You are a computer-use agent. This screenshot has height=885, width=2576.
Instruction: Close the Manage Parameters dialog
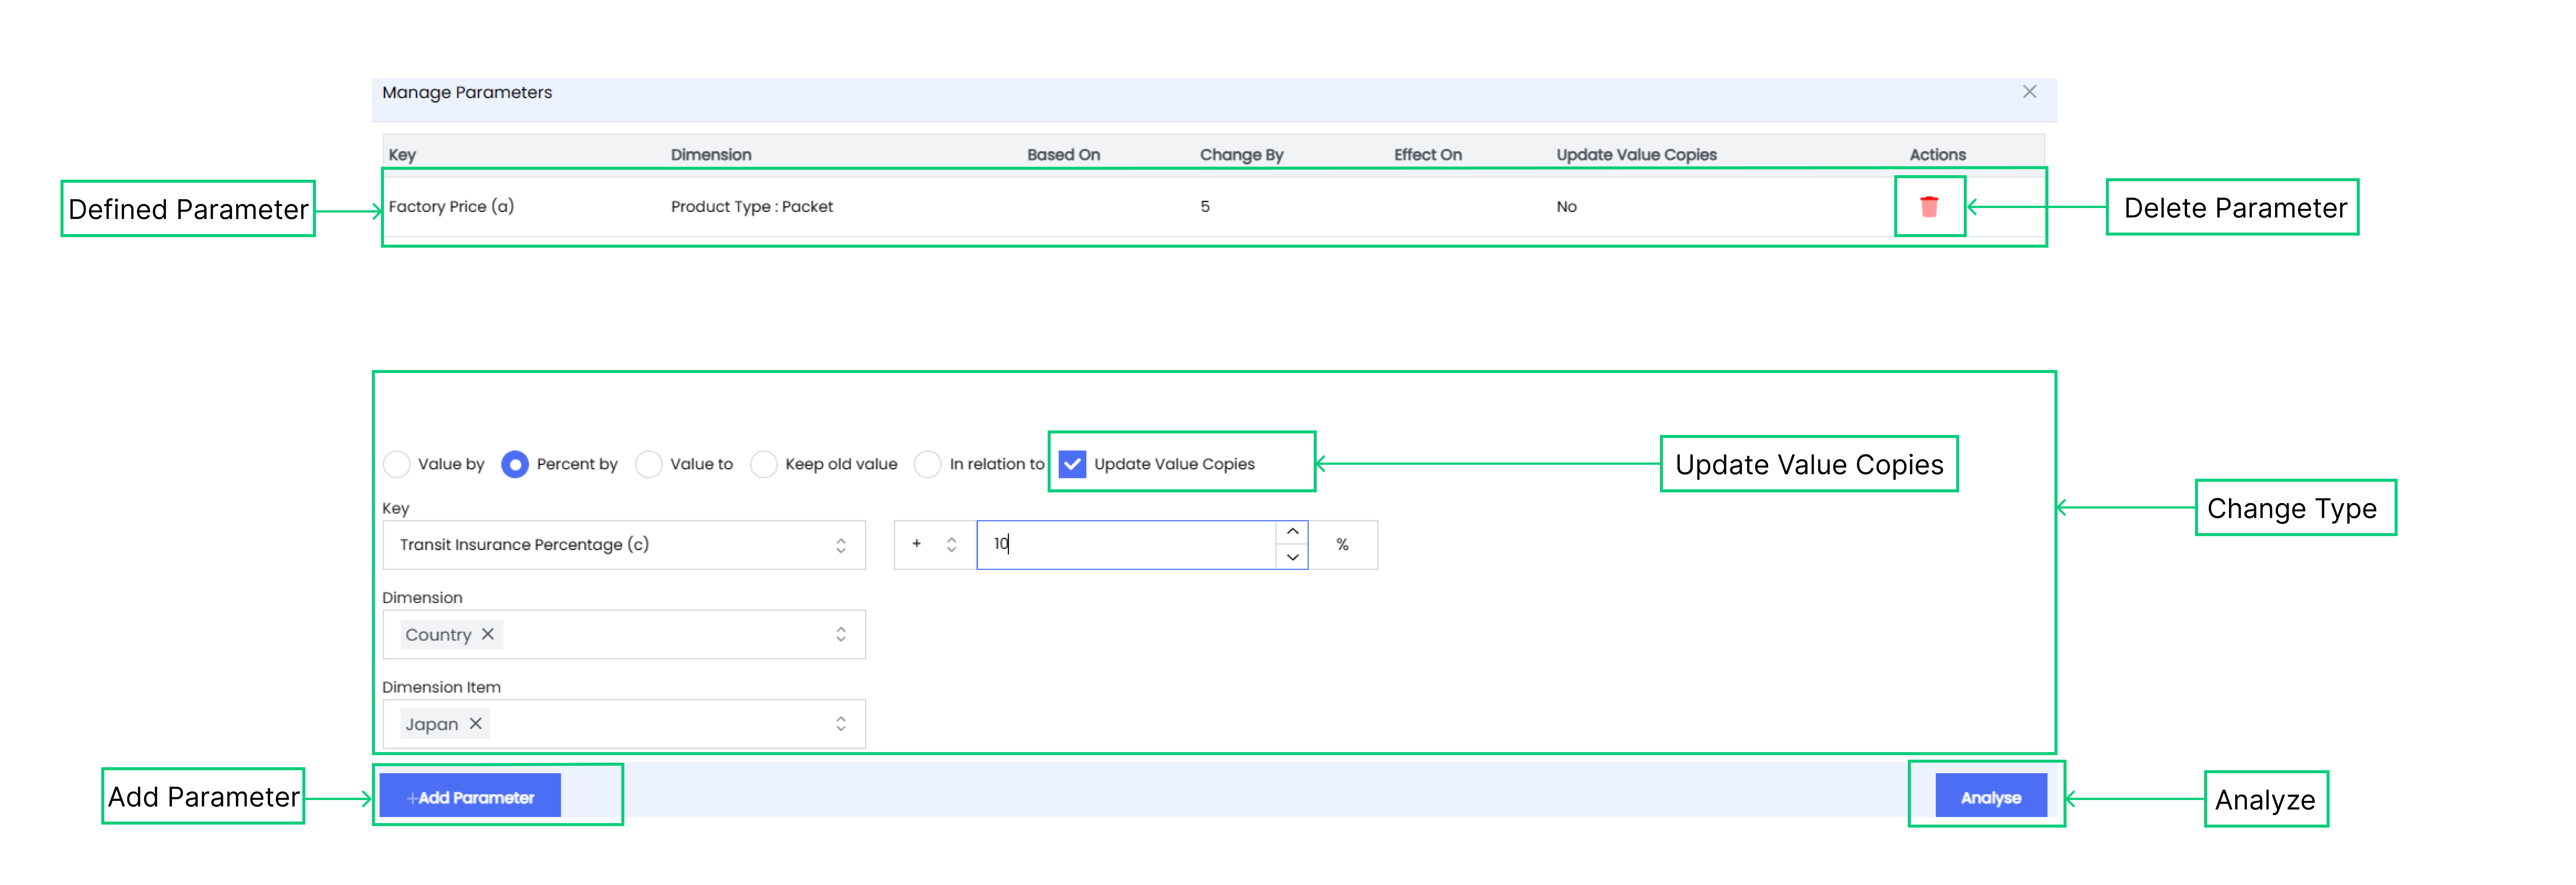[x=2029, y=92]
